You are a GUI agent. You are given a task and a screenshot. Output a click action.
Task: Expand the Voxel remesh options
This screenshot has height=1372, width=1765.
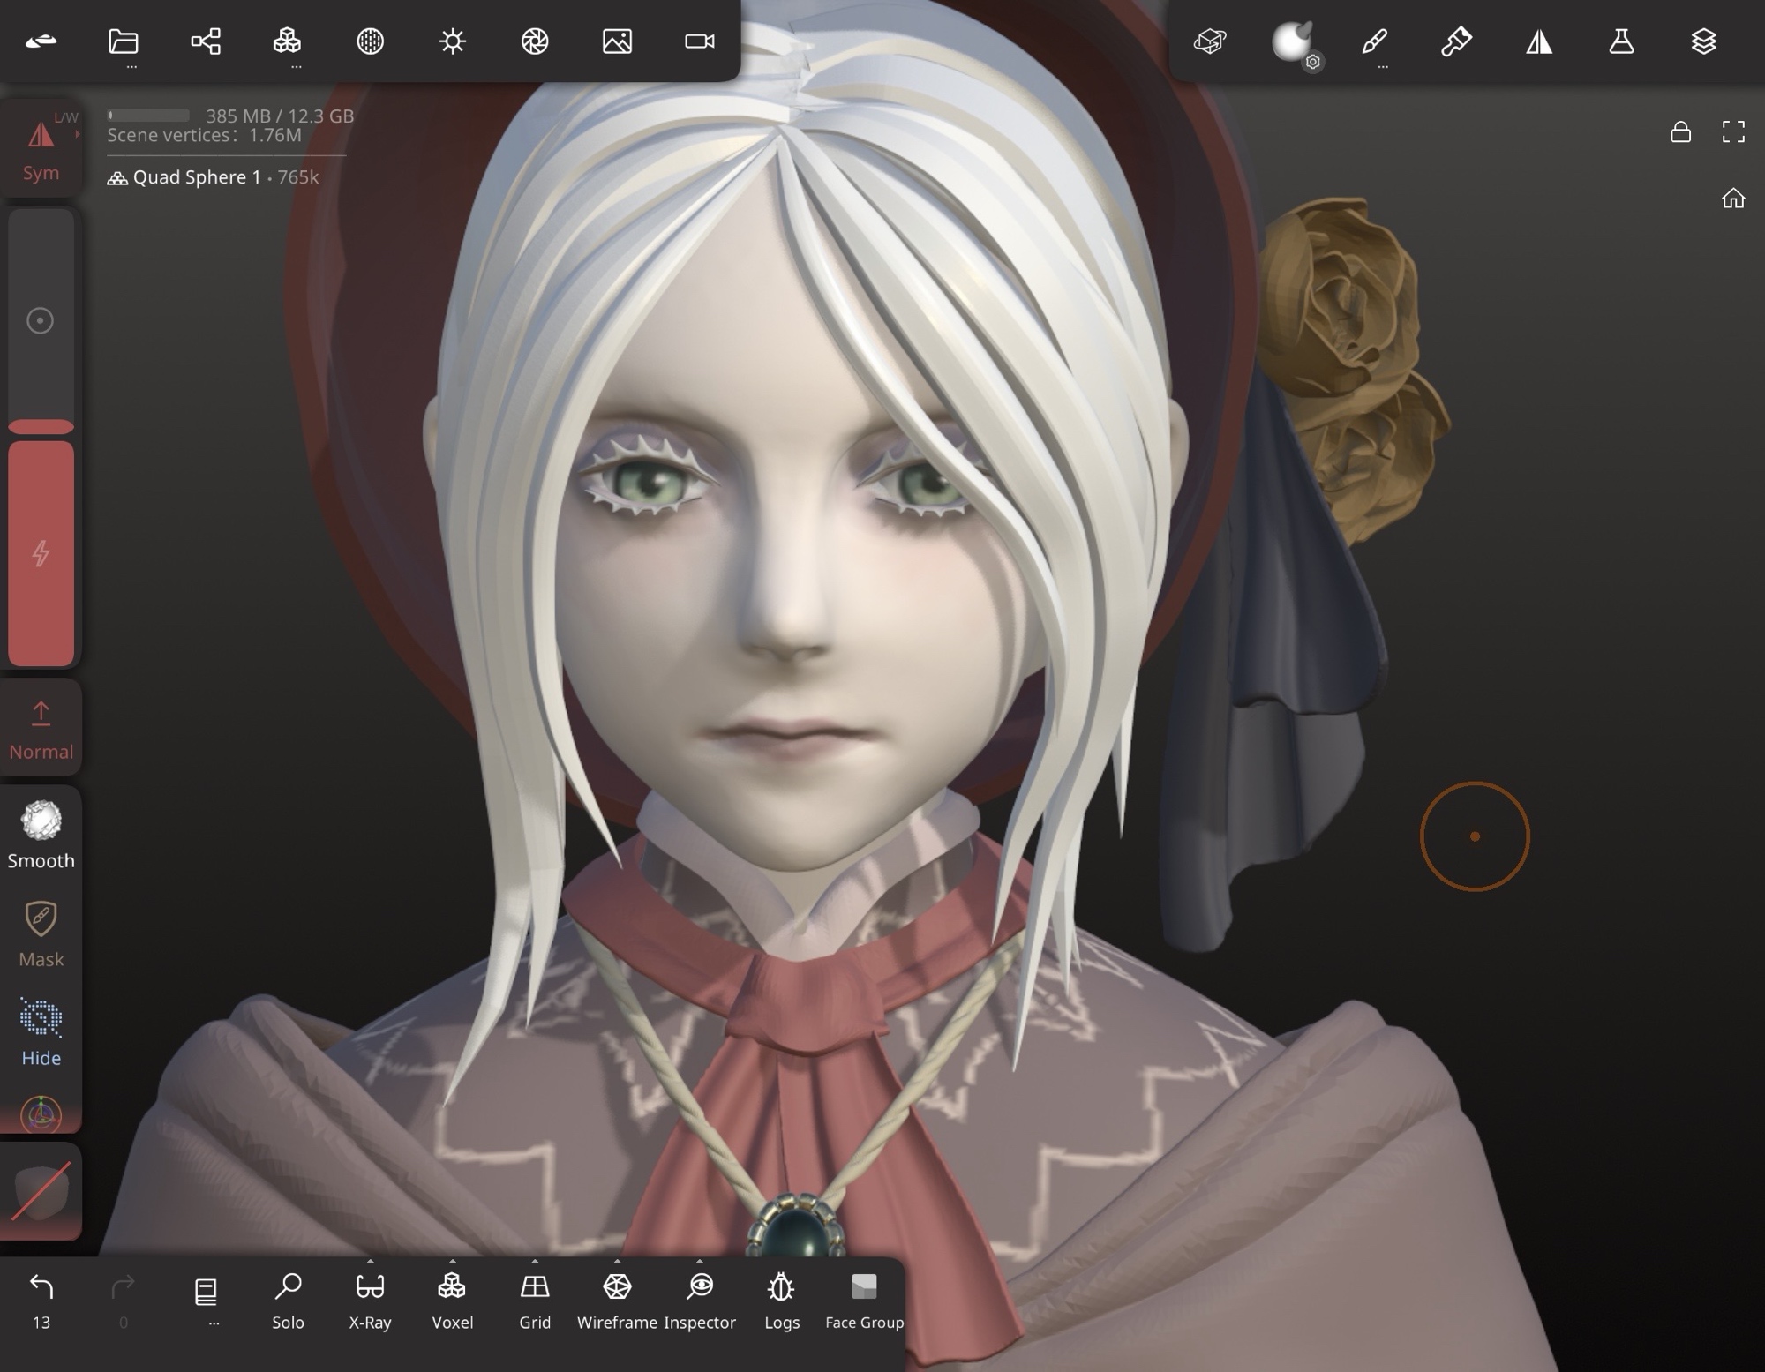coord(453,1262)
